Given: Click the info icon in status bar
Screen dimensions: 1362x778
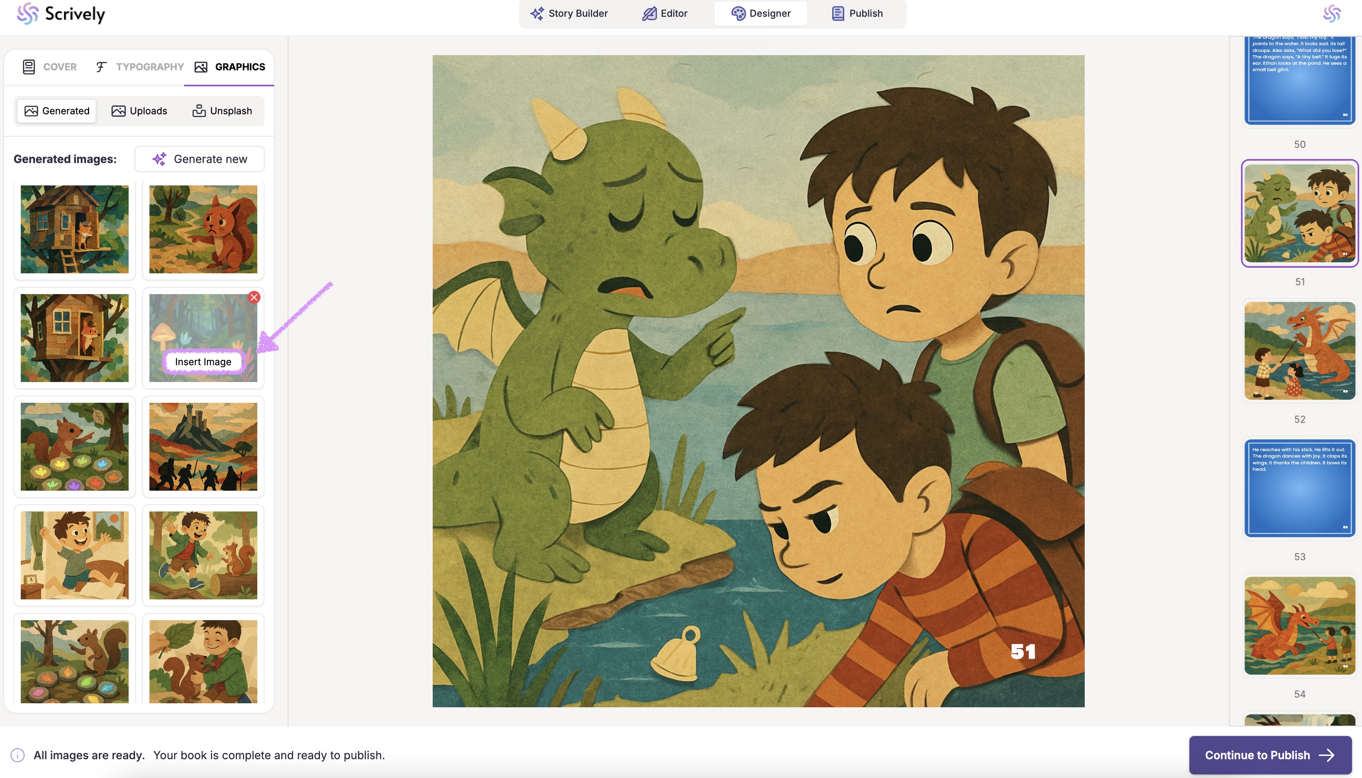Looking at the screenshot, I should [x=18, y=755].
